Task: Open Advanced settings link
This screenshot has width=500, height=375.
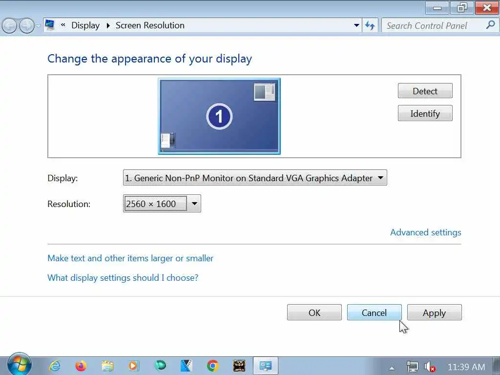Action: click(426, 232)
